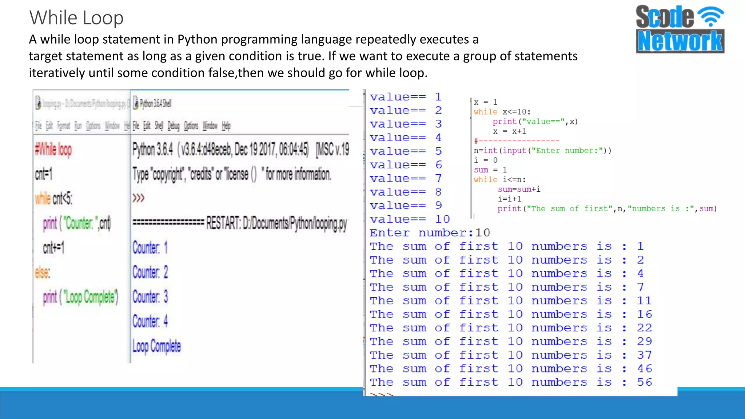Image resolution: width=745 pixels, height=419 pixels.
Task: Click the 'Counter: 2' output line
Action: coord(150,272)
